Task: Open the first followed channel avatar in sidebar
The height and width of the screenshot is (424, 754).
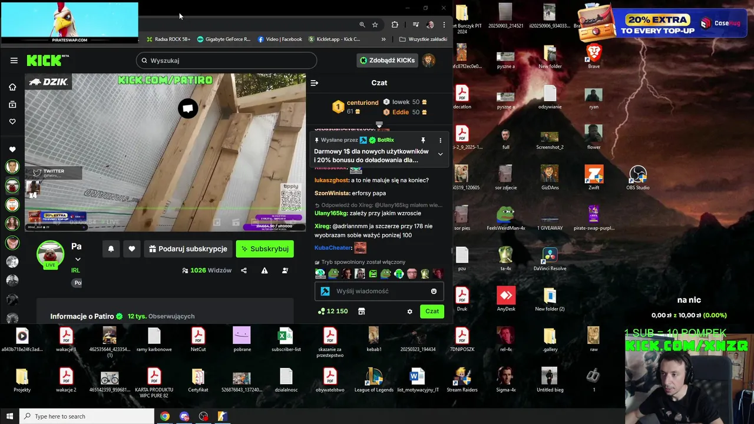Action: point(12,167)
